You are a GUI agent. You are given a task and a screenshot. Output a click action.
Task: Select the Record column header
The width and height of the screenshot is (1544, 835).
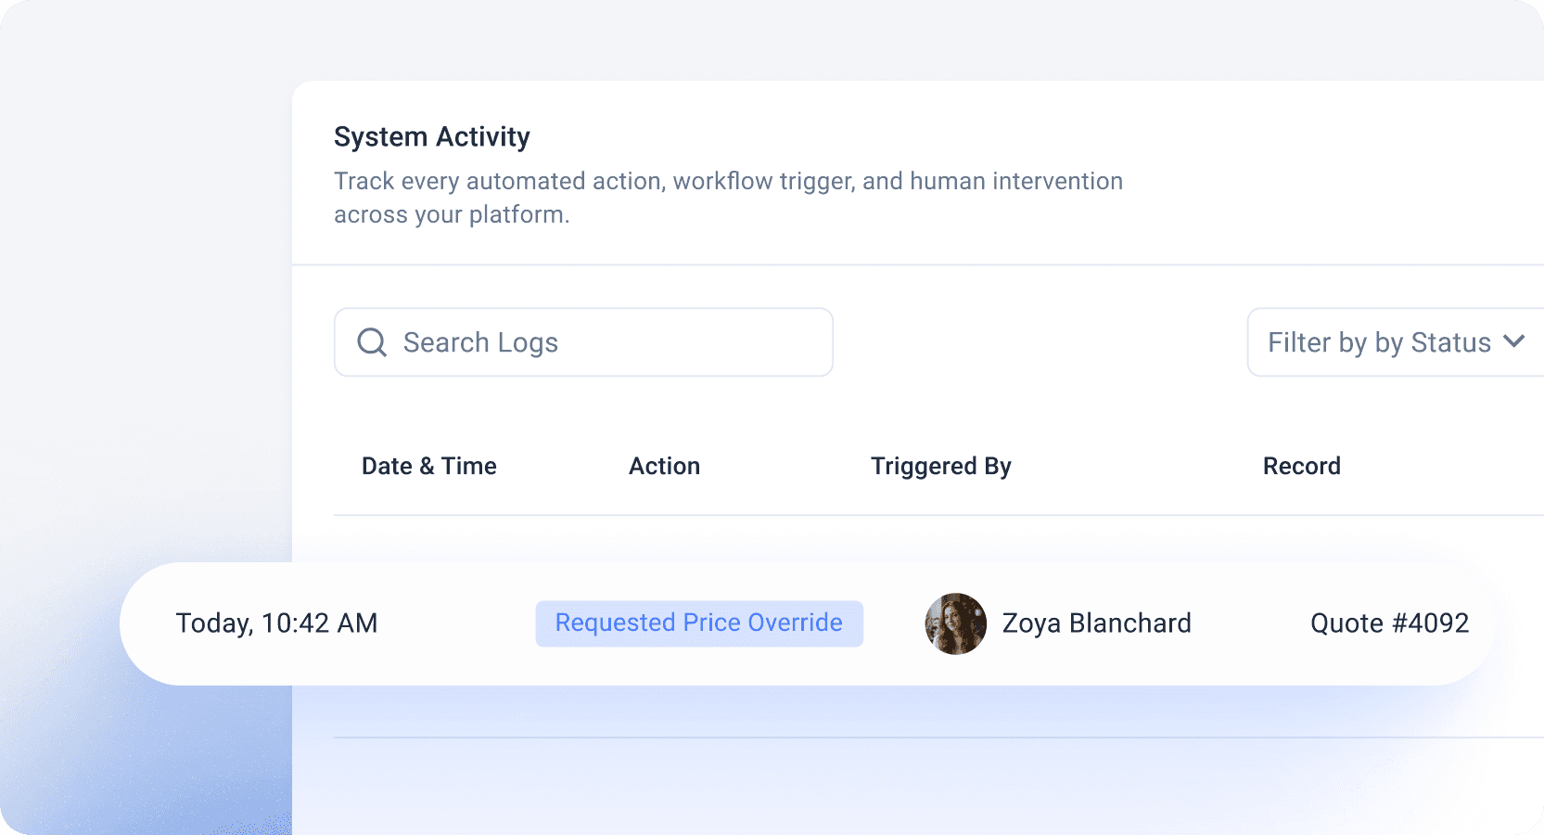tap(1301, 466)
